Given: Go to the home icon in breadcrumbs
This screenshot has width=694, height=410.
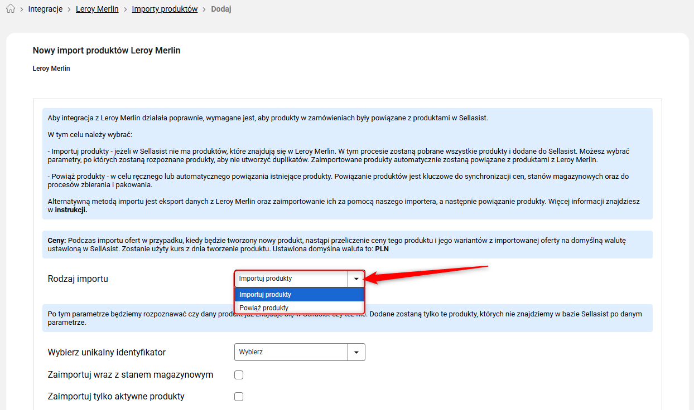Looking at the screenshot, I should (x=10, y=9).
